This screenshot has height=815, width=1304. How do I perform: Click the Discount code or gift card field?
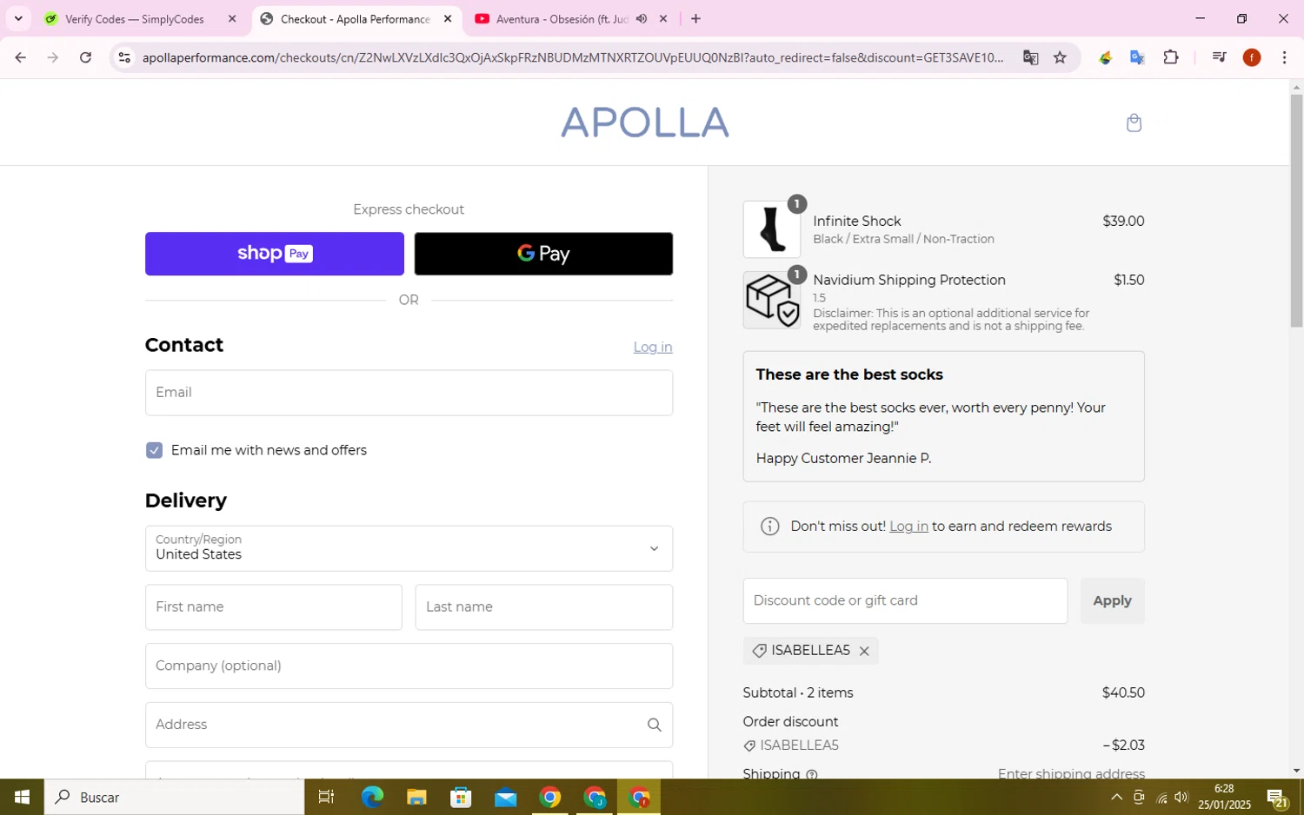[905, 600]
